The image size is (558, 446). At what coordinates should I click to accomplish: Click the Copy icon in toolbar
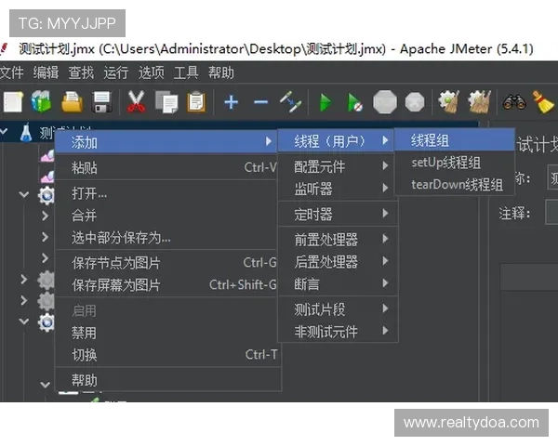click(166, 102)
